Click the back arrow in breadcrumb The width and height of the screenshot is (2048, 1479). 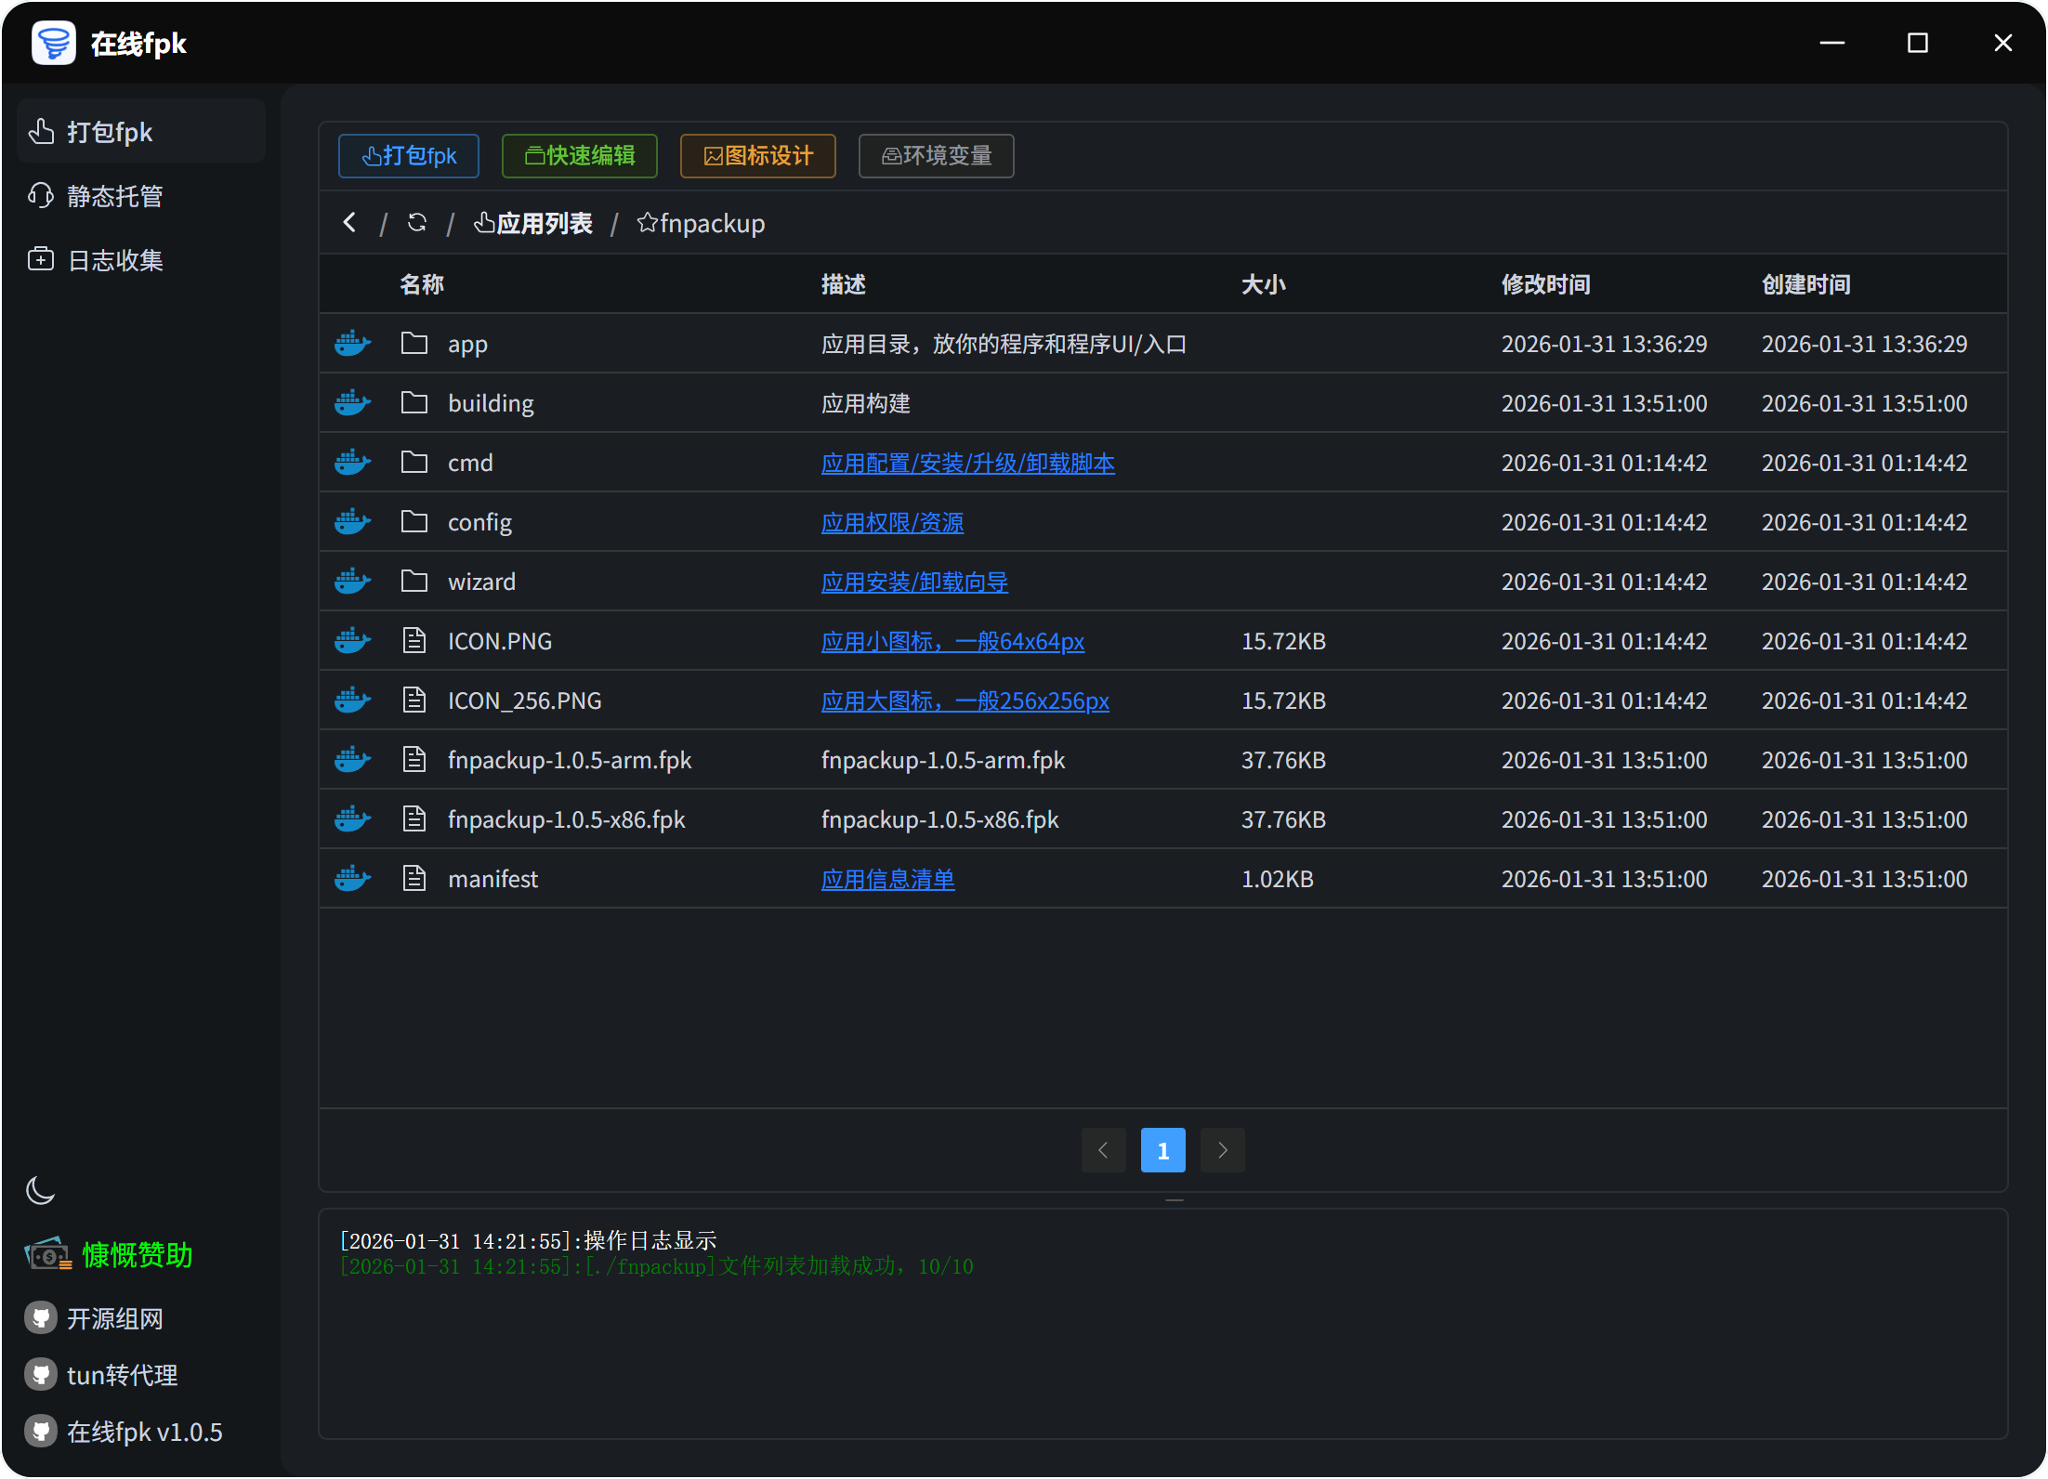[x=349, y=223]
